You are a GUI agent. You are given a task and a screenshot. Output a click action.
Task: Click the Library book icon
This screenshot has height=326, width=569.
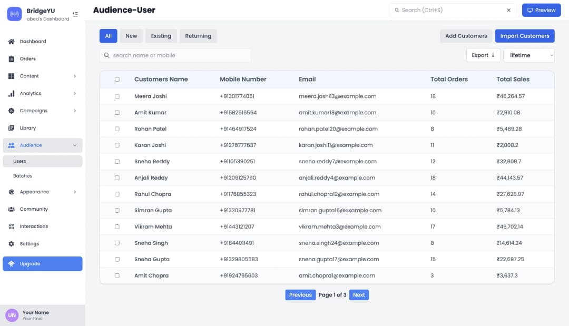[11, 128]
